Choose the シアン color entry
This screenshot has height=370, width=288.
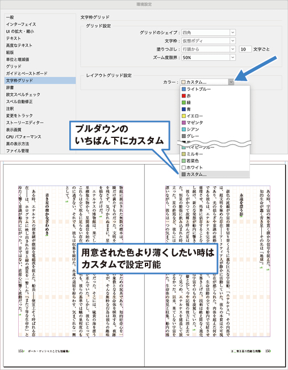[x=215, y=129]
